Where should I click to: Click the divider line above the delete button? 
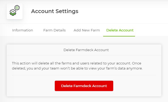click(x=84, y=75)
